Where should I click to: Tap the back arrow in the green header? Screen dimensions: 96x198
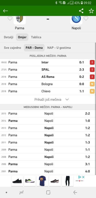[6, 11]
